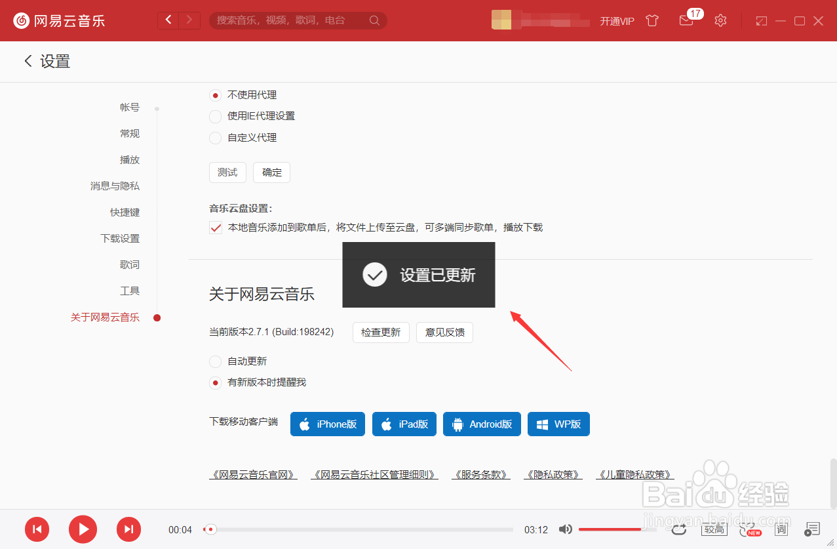Play the previous track

tap(37, 529)
